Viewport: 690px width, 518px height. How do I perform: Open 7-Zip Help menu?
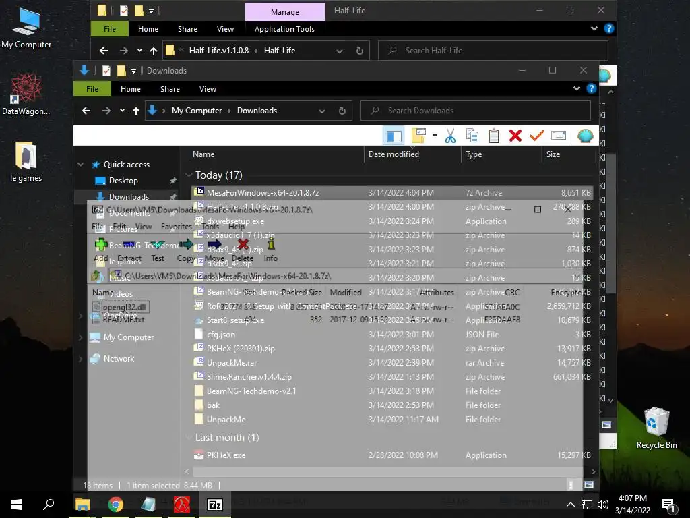point(237,227)
